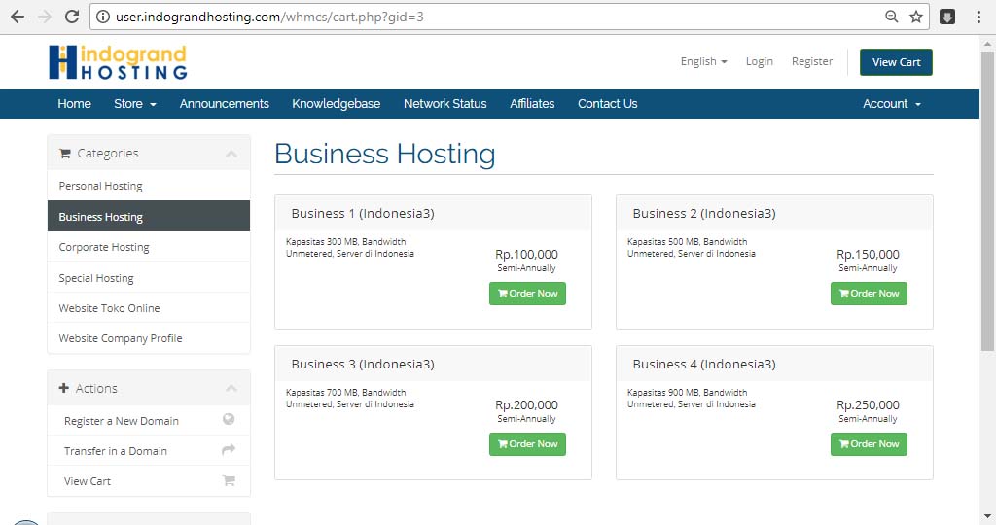Click the browser back arrow
Viewport: 996px width, 525px height.
(x=18, y=17)
